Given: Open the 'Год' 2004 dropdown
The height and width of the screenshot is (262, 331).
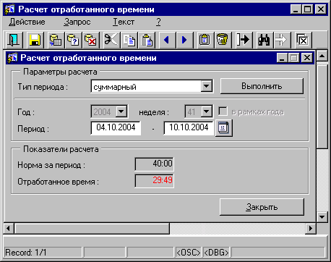Looking at the screenshot, I should pos(121,111).
